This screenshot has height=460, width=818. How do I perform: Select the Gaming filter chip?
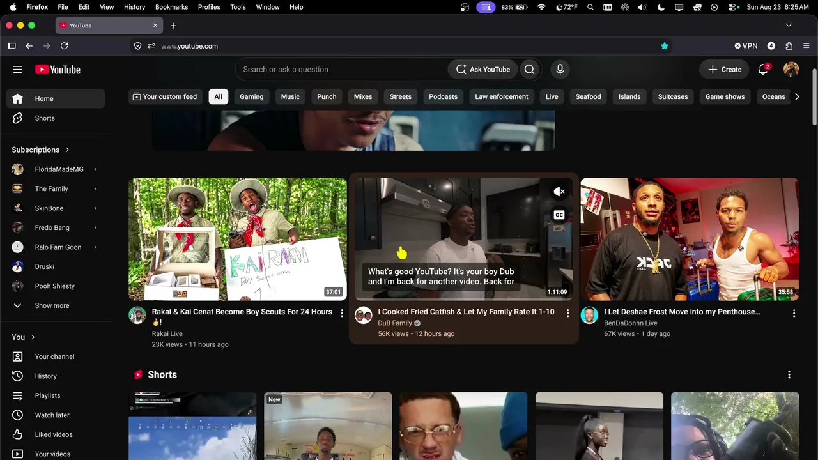click(252, 96)
